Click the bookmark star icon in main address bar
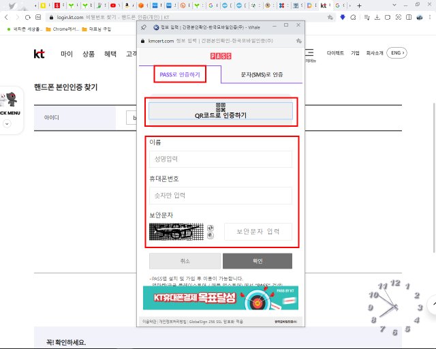The width and height of the screenshot is (436, 349). pyautogui.click(x=330, y=17)
